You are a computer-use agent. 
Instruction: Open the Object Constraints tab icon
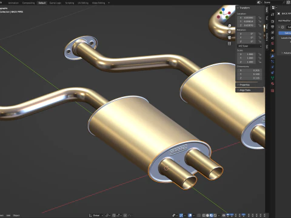(x=273, y=73)
